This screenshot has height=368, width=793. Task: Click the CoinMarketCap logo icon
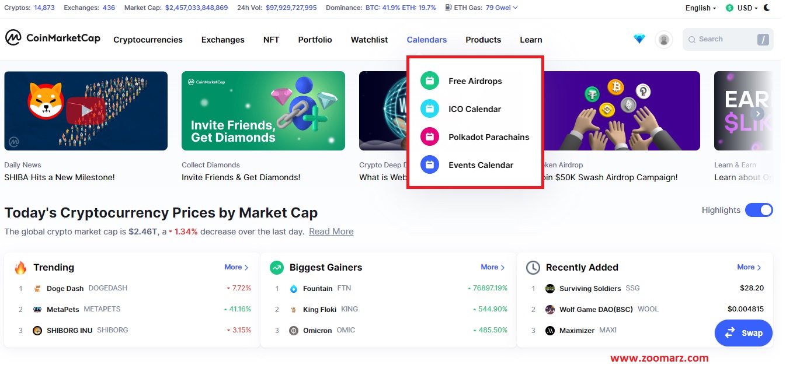(x=13, y=38)
